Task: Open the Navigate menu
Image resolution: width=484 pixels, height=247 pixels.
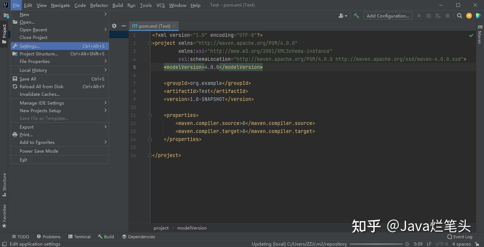Action: pyautogui.click(x=60, y=5)
